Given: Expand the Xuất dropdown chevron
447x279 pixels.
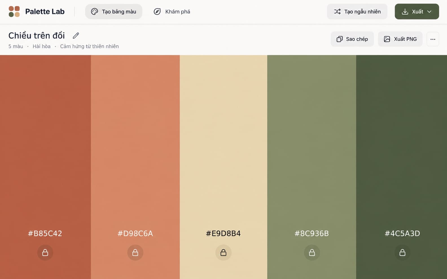Looking at the screenshot, I should click(429, 12).
